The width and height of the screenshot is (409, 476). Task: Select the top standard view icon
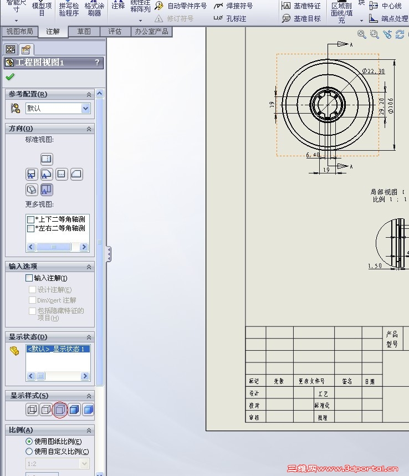(47, 159)
